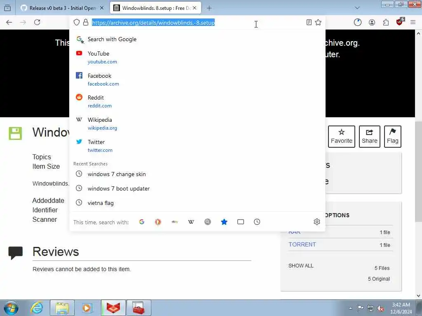
Task: Select Wikipedia suggestion in dropdown
Action: [197, 123]
